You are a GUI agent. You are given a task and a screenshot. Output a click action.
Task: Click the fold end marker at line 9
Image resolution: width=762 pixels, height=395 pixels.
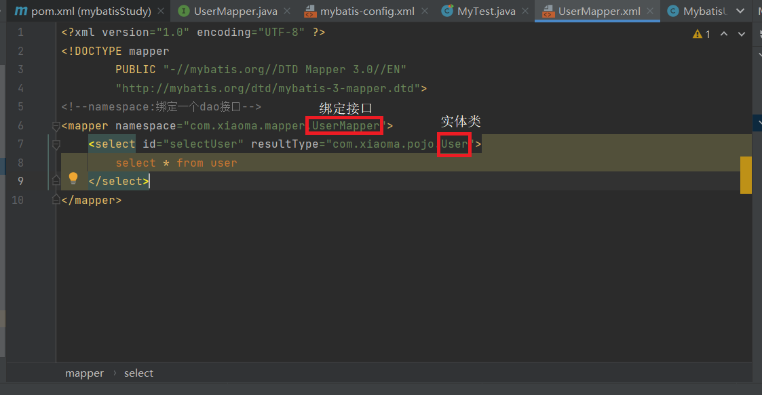click(x=56, y=181)
